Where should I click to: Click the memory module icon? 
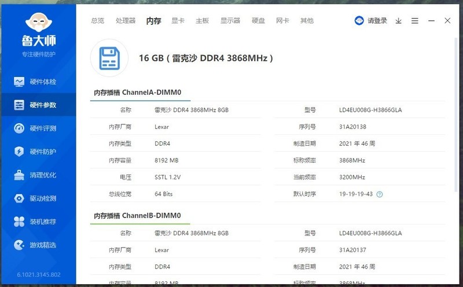109,58
